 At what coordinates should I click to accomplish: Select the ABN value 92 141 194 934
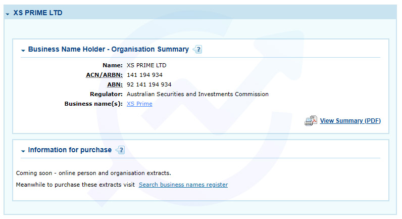click(x=149, y=84)
